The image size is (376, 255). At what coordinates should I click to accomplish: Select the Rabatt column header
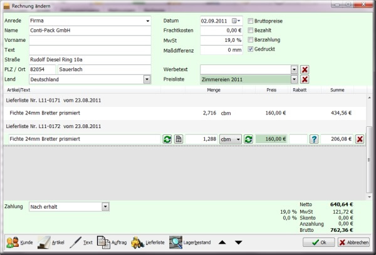click(x=300, y=90)
